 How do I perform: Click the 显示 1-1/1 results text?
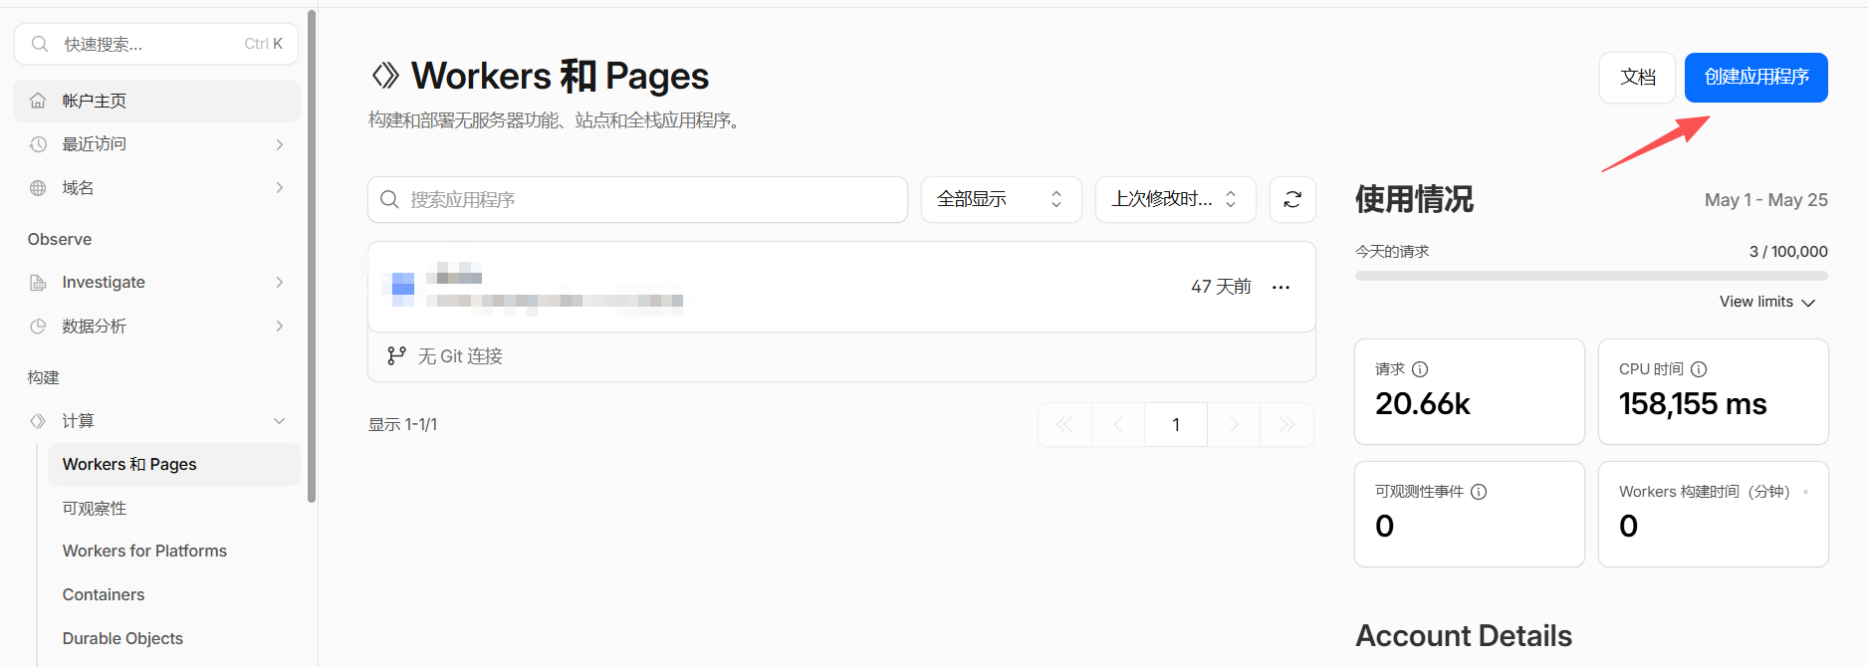pyautogui.click(x=402, y=425)
